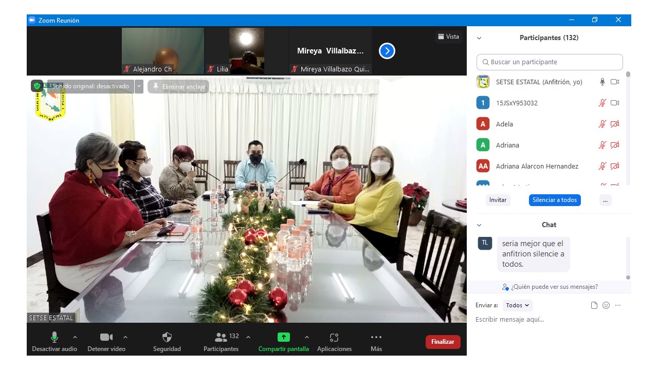Image resolution: width=658 pixels, height=370 pixels.
Task: Toggle SETSE ESTATAL host microphone icon
Action: pos(602,82)
